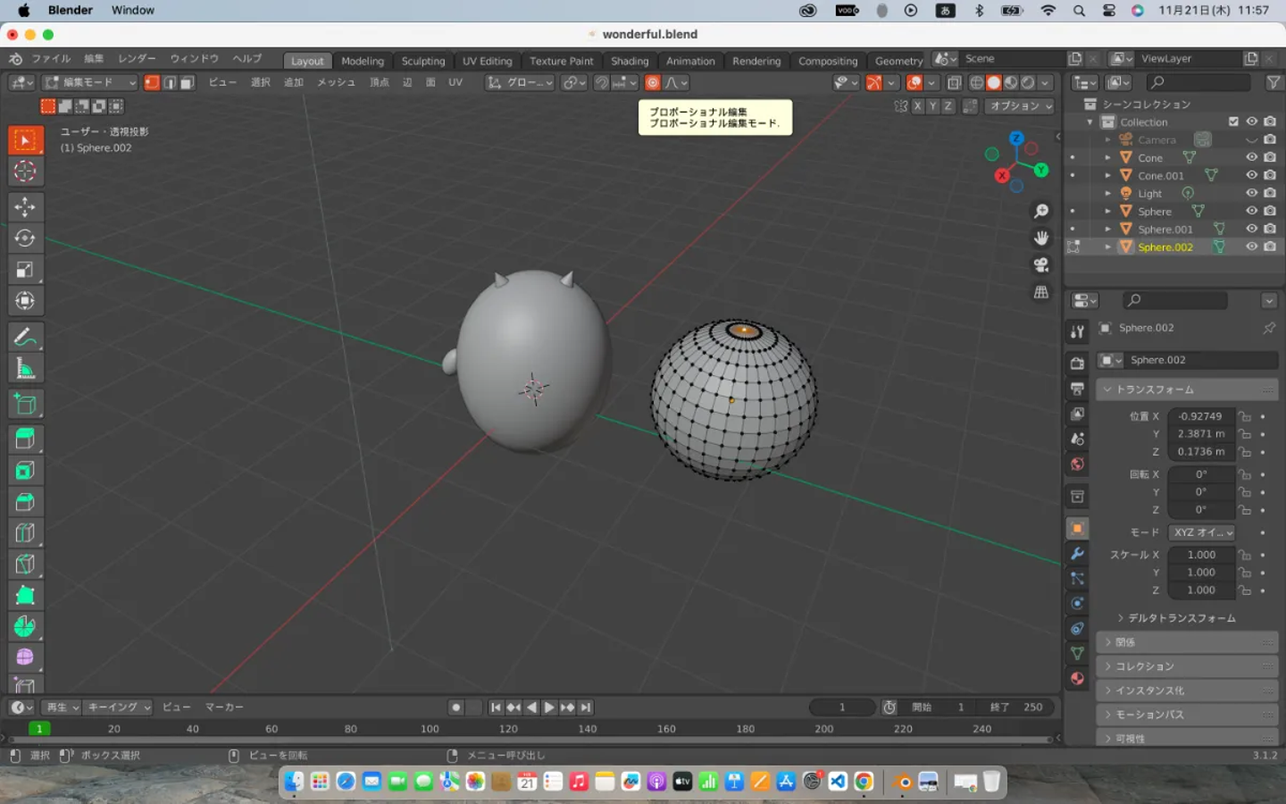Viewport: 1286px width, 804px height.
Task: Select the Scale tool in the left toolbar
Action: (25, 269)
